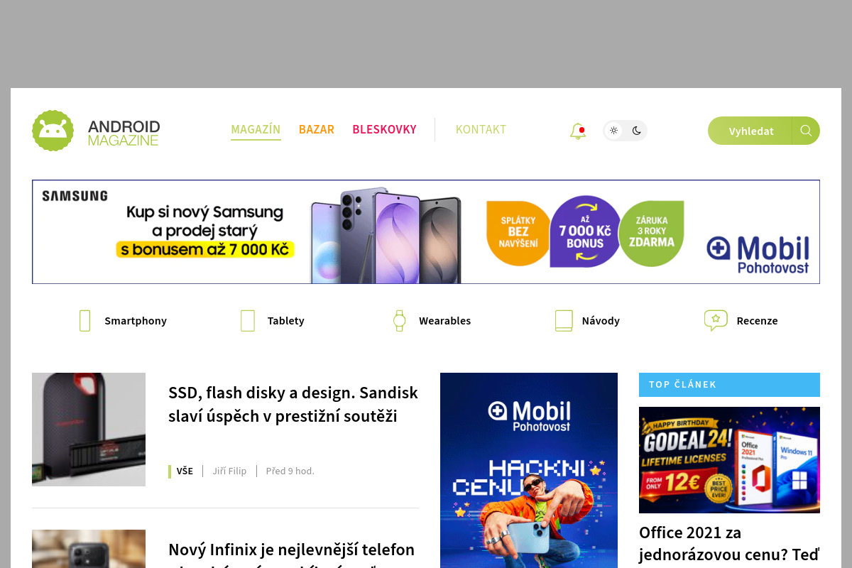Open the Nový Infinix article headline
This screenshot has height=568, width=852.
(291, 554)
